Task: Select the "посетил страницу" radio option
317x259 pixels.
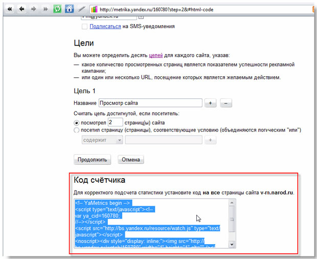Action: coord(77,131)
